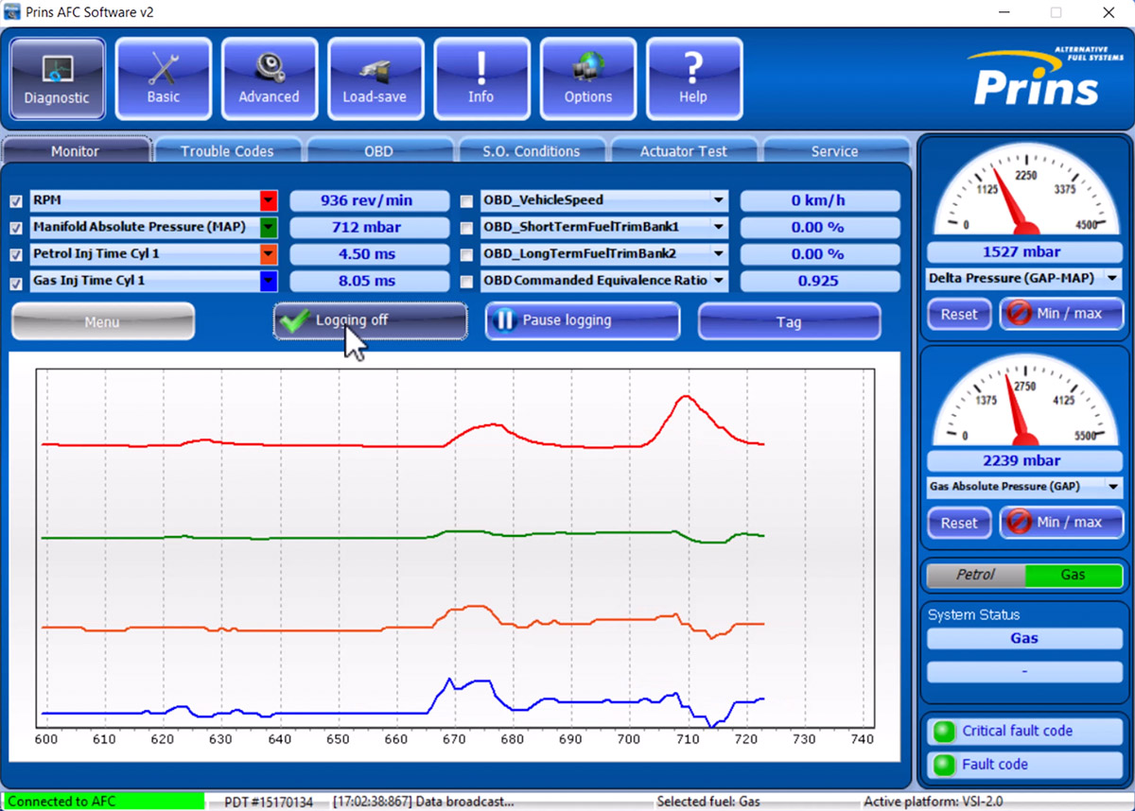Click Min / max under Gas Absolute Pressure gauge

(x=1061, y=522)
